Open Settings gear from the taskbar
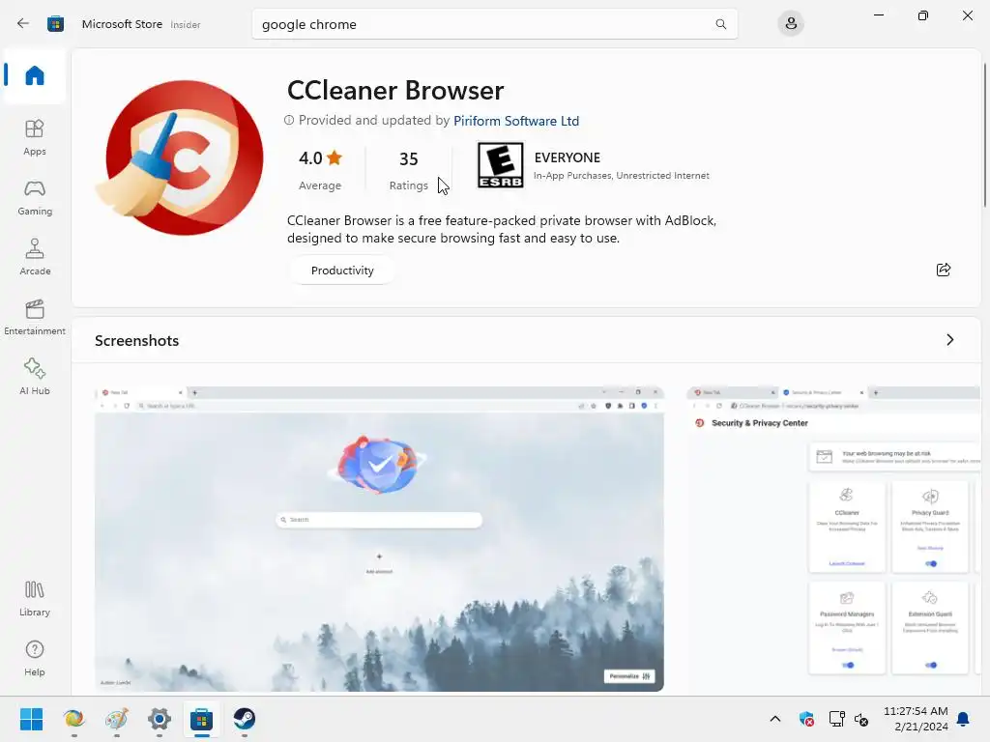The height and width of the screenshot is (742, 990). [160, 719]
